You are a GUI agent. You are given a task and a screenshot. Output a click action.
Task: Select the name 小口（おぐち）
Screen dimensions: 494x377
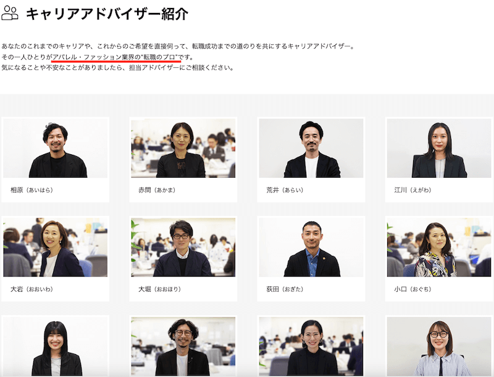412,289
